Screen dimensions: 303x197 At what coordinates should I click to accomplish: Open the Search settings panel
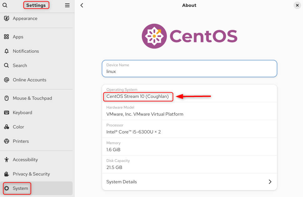20,65
